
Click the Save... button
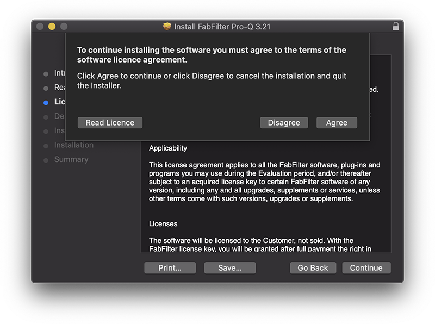[x=229, y=267]
